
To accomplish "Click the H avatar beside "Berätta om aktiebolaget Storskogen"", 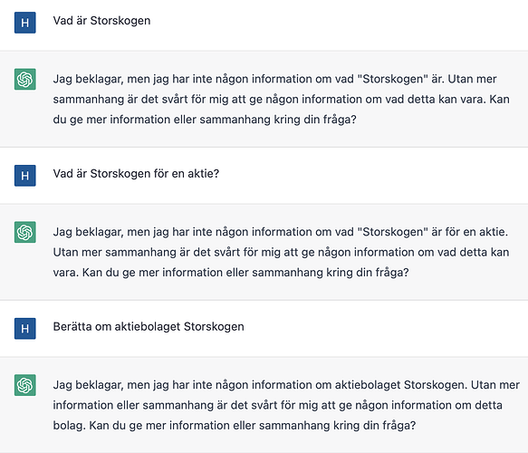I will coord(25,328).
